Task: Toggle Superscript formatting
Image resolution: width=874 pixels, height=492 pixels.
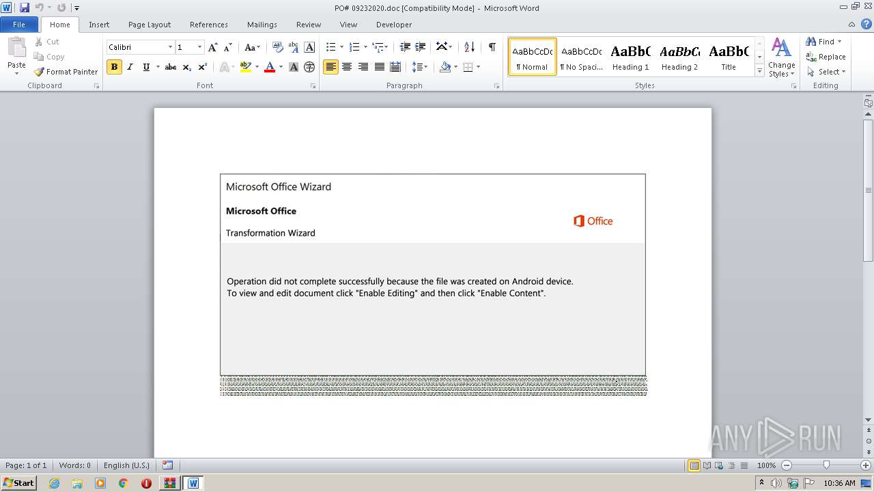Action: [x=203, y=67]
